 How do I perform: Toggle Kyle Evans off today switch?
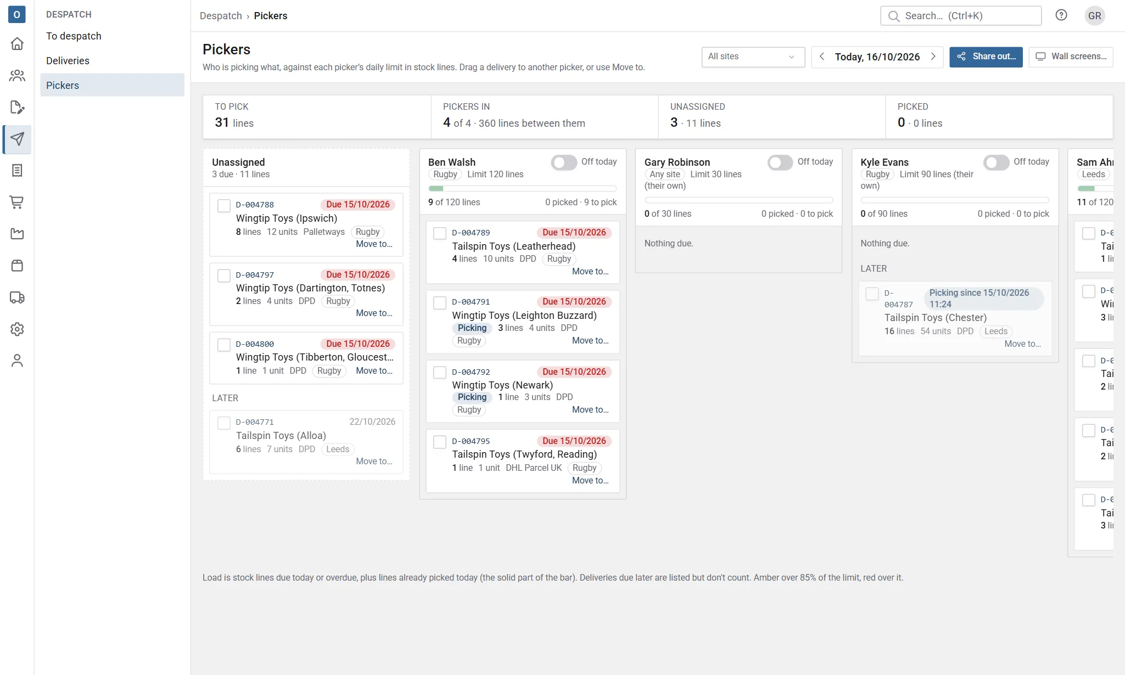point(996,162)
